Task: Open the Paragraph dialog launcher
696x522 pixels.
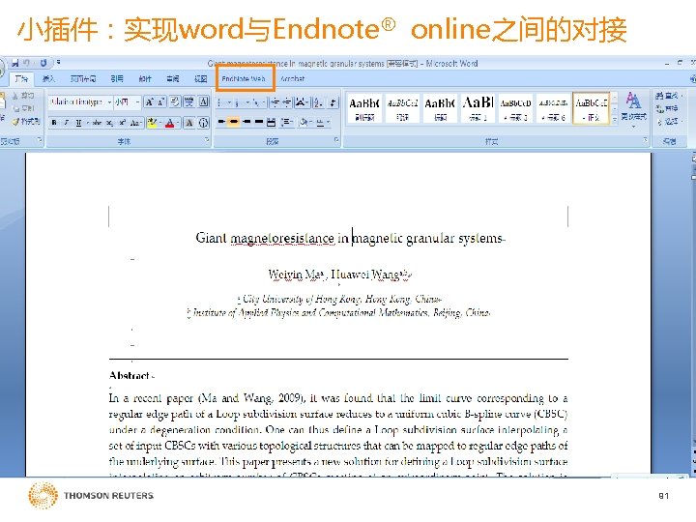Action: pos(336,140)
